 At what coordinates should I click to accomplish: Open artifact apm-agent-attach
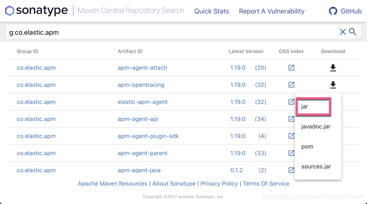click(x=142, y=68)
